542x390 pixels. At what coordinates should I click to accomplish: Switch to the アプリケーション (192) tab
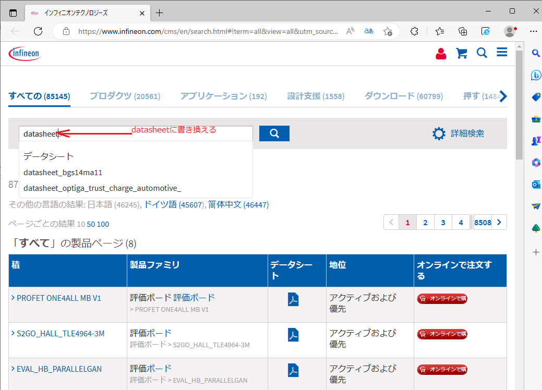224,96
